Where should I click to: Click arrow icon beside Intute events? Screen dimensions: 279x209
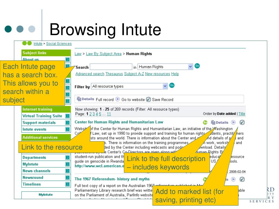[x=68, y=129]
